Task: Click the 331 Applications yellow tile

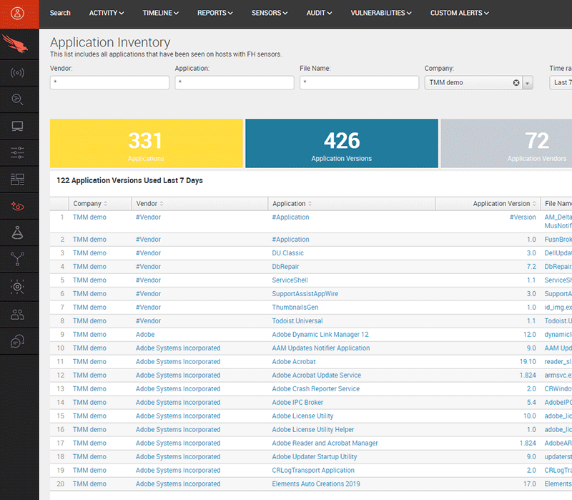Action: pyautogui.click(x=147, y=144)
